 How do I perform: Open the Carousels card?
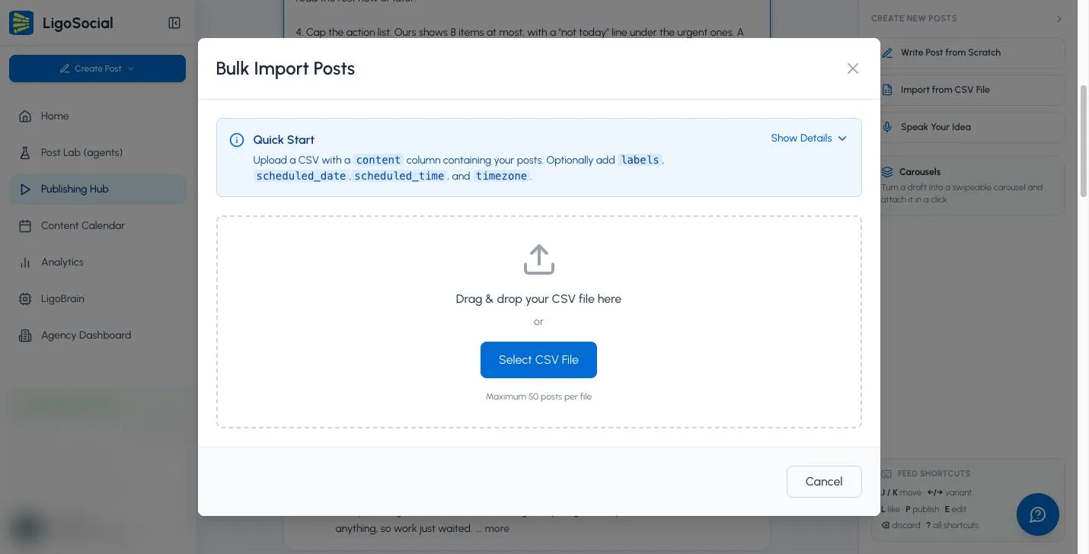pyautogui.click(x=972, y=185)
